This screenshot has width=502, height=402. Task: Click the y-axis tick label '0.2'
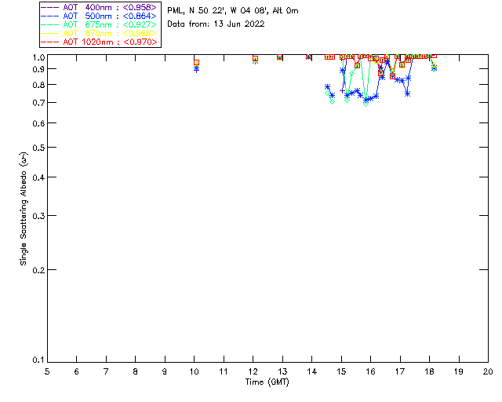pyautogui.click(x=38, y=270)
